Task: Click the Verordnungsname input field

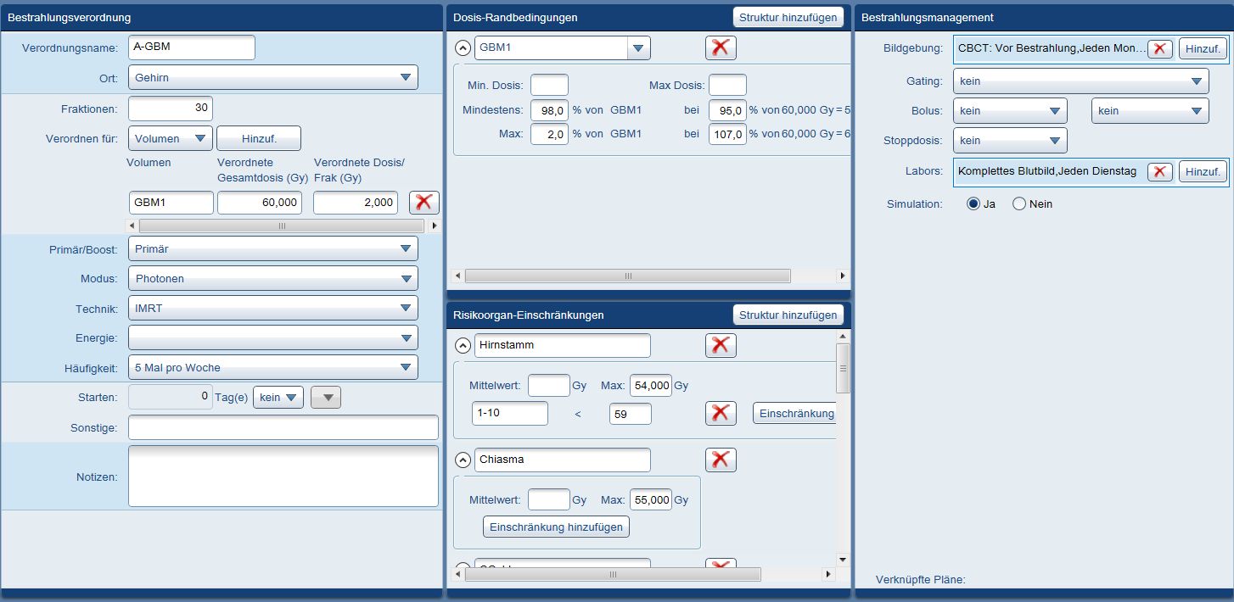Action: [x=191, y=47]
